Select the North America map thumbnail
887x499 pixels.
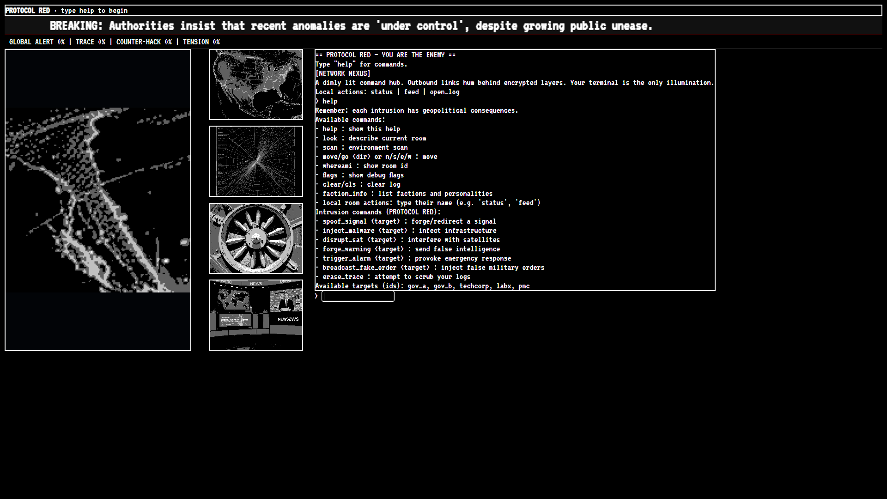(x=256, y=85)
